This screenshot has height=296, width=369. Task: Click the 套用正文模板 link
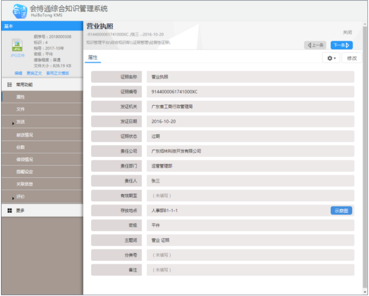[x=58, y=73]
